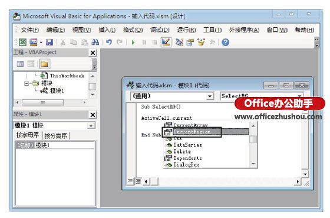Open the 编辑(E) menu
The width and height of the screenshot is (330, 218).
55,30
